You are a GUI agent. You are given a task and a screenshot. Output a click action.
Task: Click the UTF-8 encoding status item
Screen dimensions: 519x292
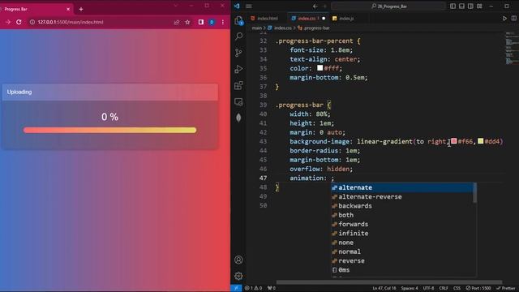point(428,289)
